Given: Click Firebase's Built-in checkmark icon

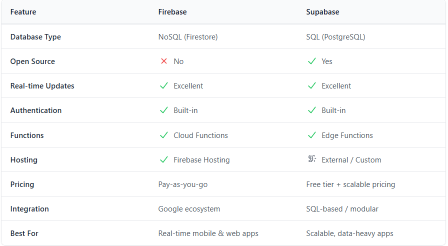Looking at the screenshot, I should coord(163,110).
